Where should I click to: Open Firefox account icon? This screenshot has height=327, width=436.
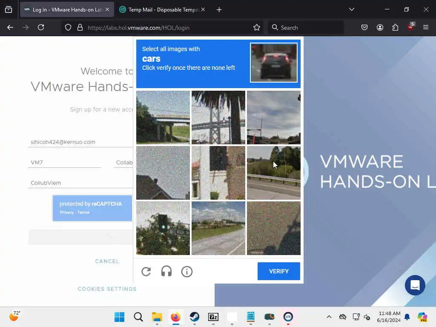pyautogui.click(x=380, y=28)
